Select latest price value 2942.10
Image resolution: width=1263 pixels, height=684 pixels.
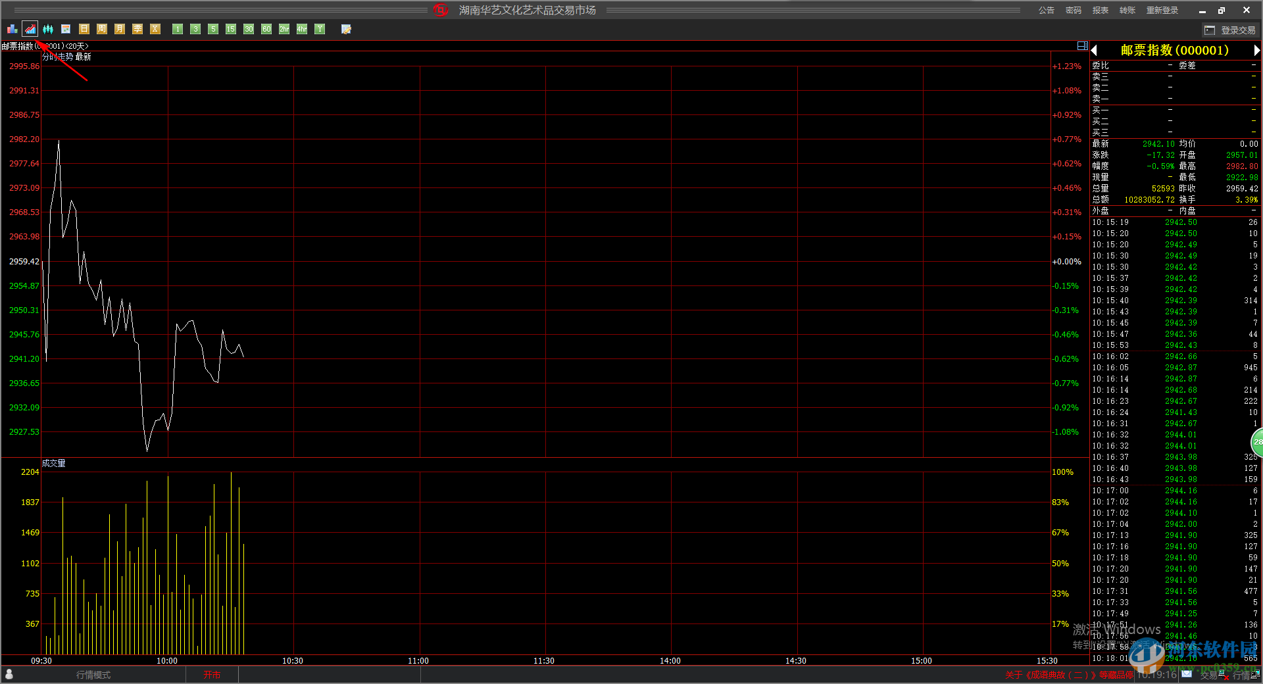tap(1158, 144)
